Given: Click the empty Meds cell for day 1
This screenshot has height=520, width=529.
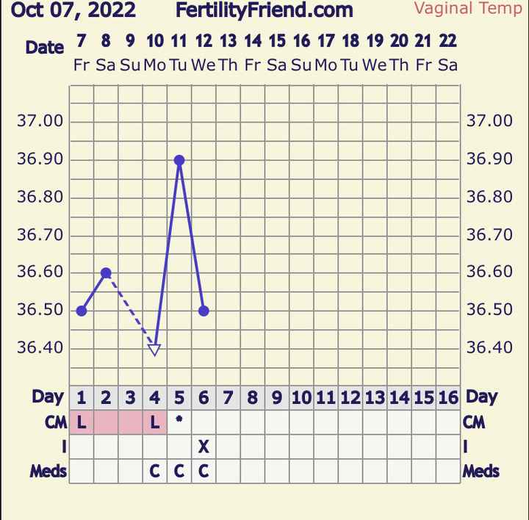Looking at the screenshot, I should pyautogui.click(x=82, y=472).
